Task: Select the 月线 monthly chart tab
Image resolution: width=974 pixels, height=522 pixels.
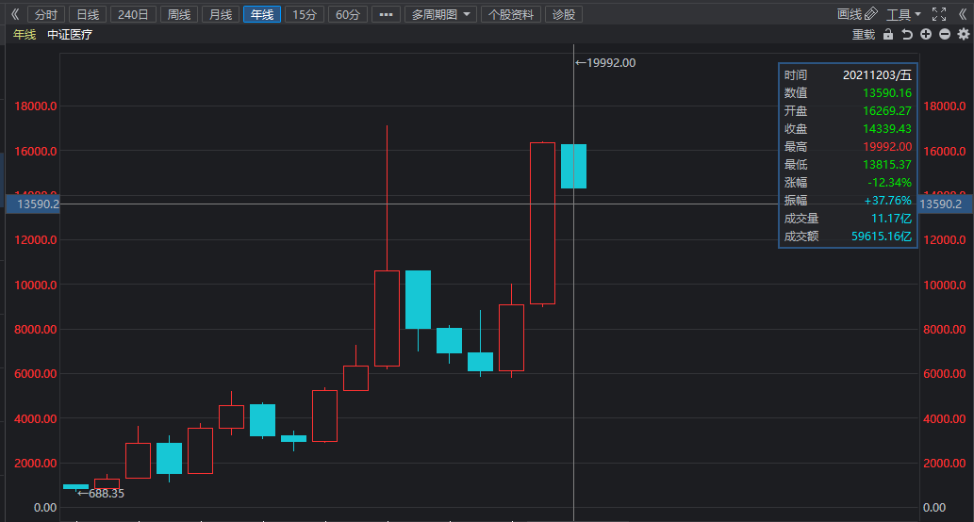Action: 221,14
